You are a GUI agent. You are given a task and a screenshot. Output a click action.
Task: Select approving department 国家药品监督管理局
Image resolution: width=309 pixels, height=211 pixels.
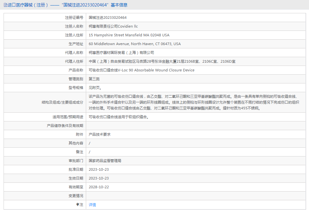(x=105, y=161)
